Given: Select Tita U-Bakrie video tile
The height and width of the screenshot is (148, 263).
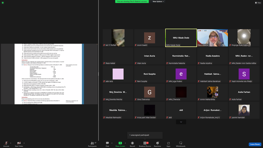Looking at the screenshot, I should [x=212, y=38].
